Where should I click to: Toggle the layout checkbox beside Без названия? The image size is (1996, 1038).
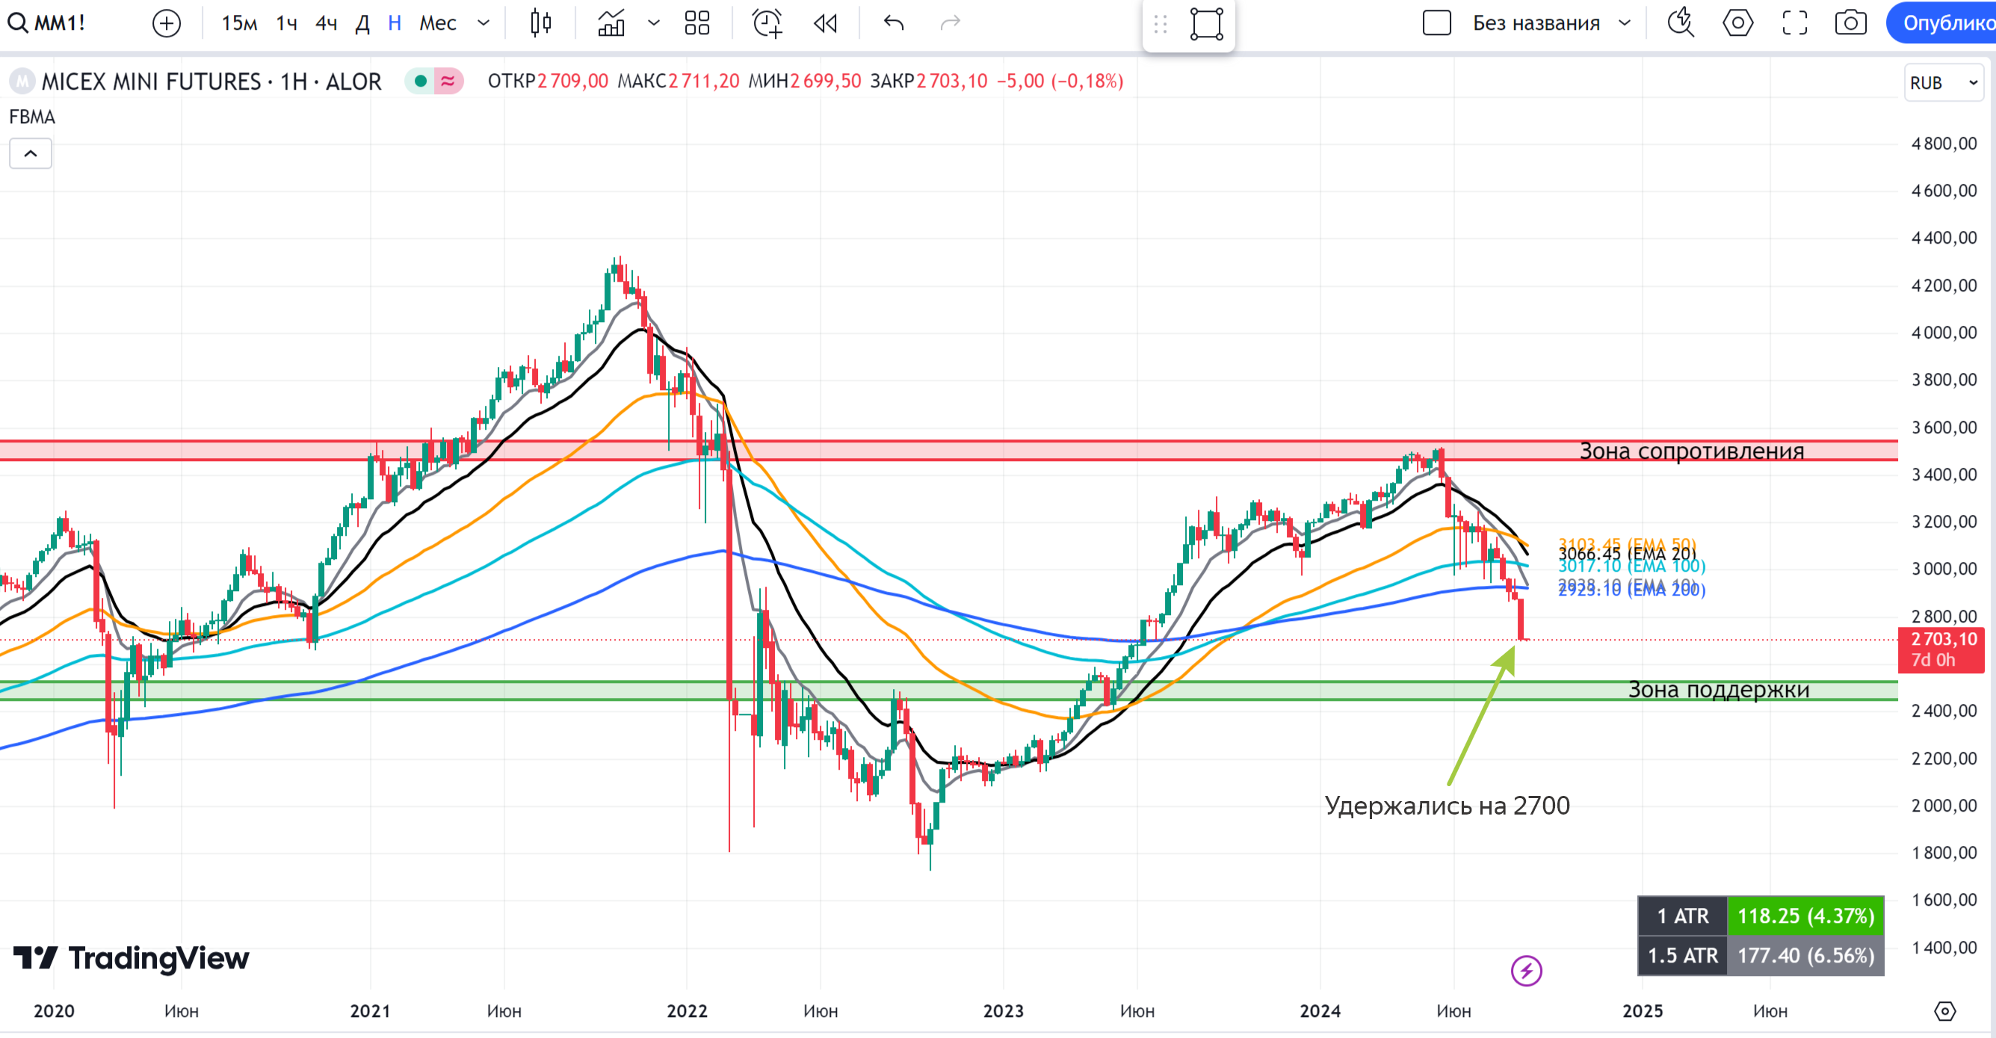click(1436, 23)
